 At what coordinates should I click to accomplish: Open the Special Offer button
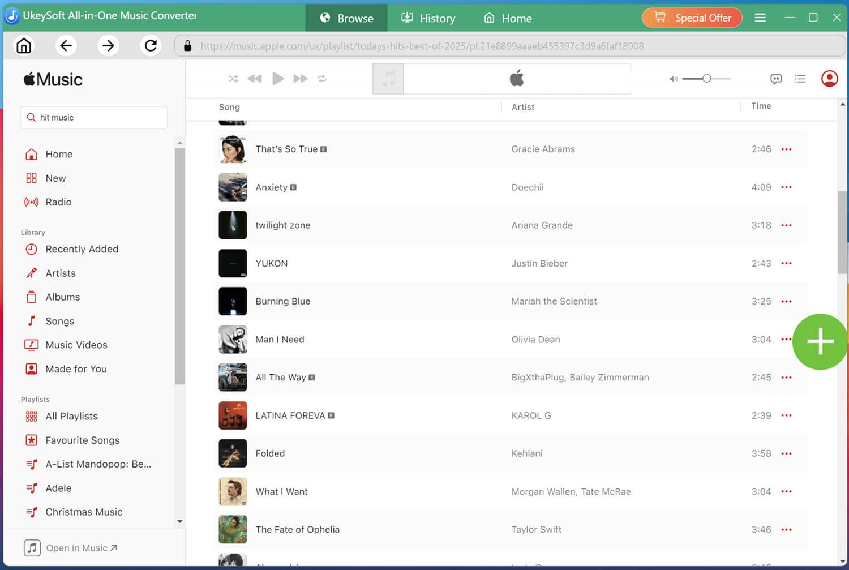coord(692,18)
